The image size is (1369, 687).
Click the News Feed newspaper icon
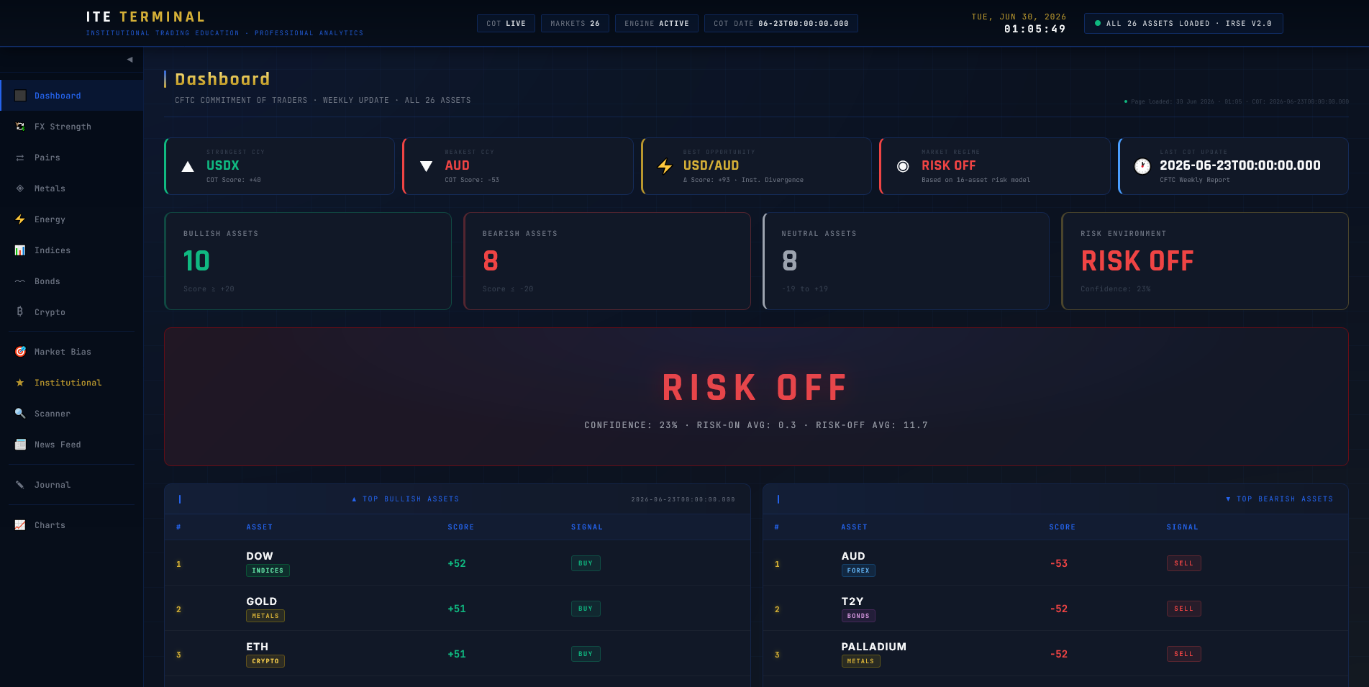(x=20, y=445)
